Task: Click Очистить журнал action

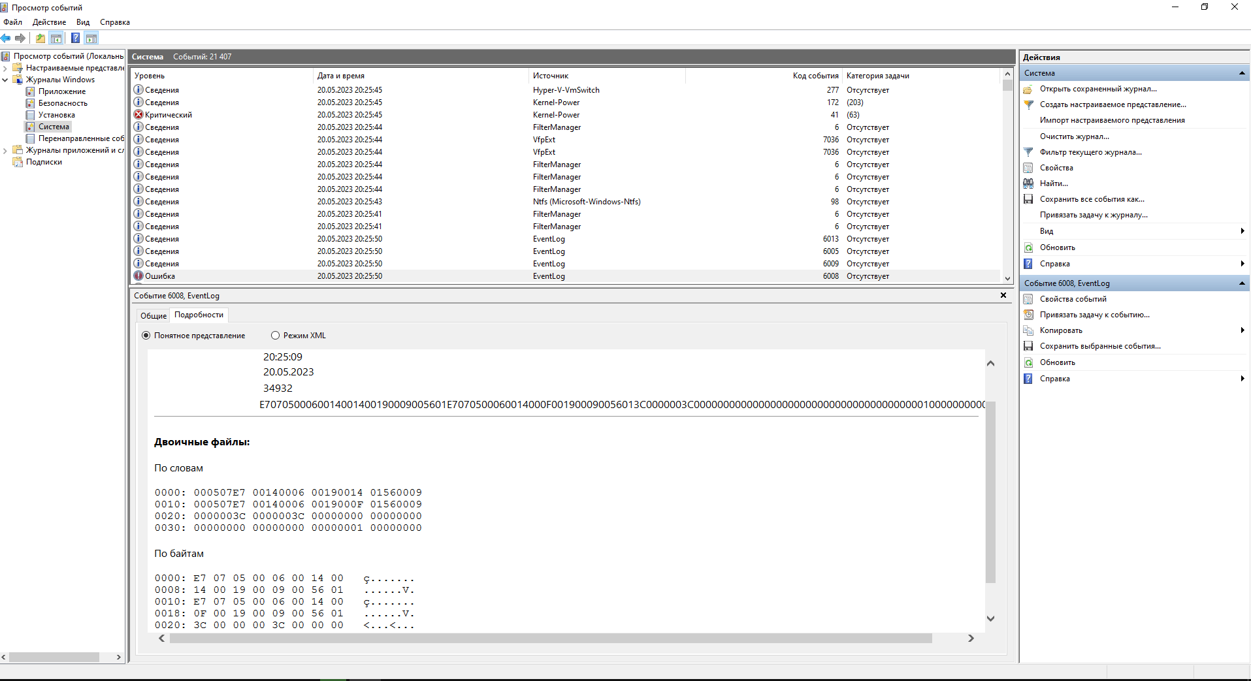Action: click(1075, 136)
